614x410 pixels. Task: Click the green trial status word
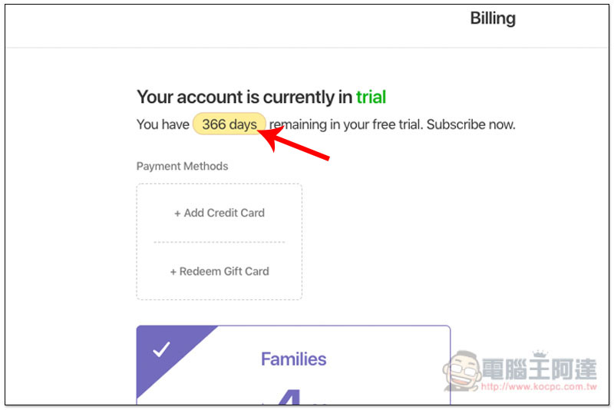371,97
